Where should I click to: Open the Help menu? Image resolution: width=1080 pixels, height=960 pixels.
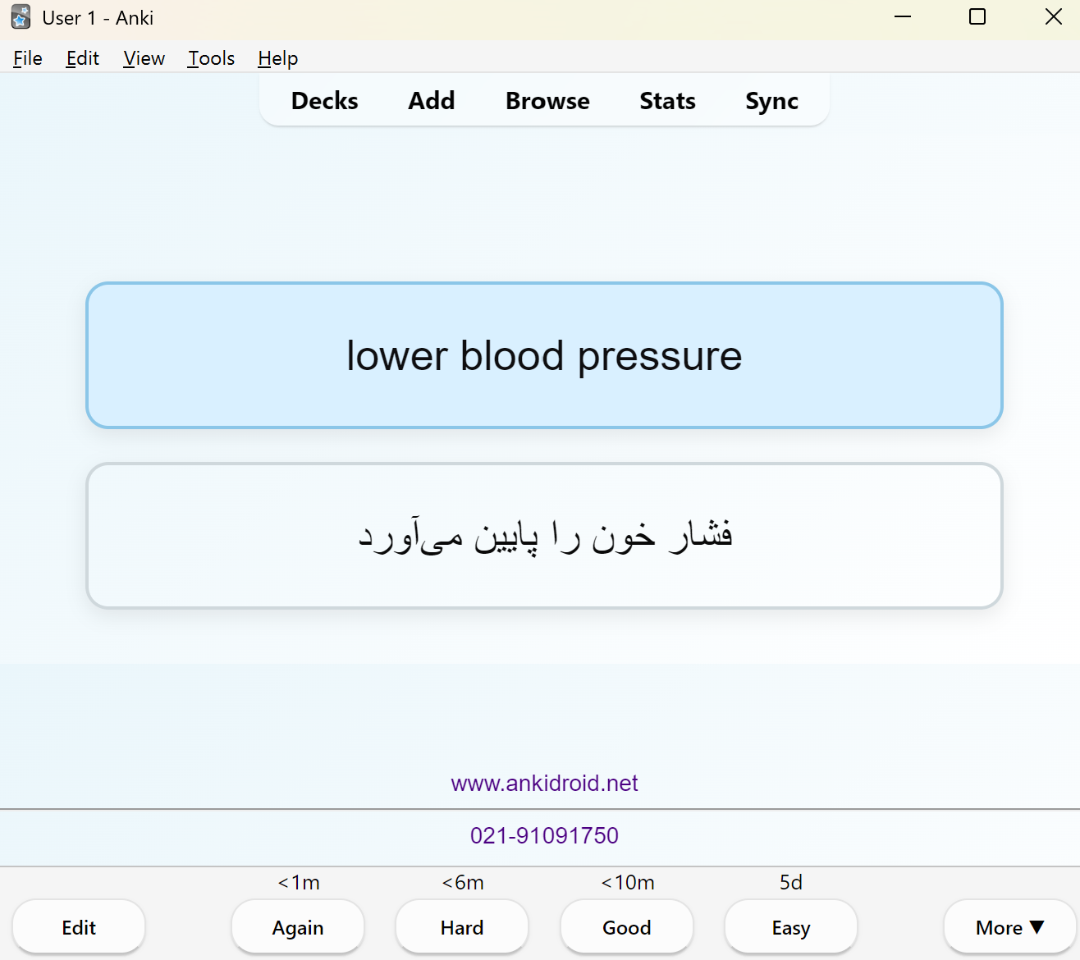click(278, 58)
